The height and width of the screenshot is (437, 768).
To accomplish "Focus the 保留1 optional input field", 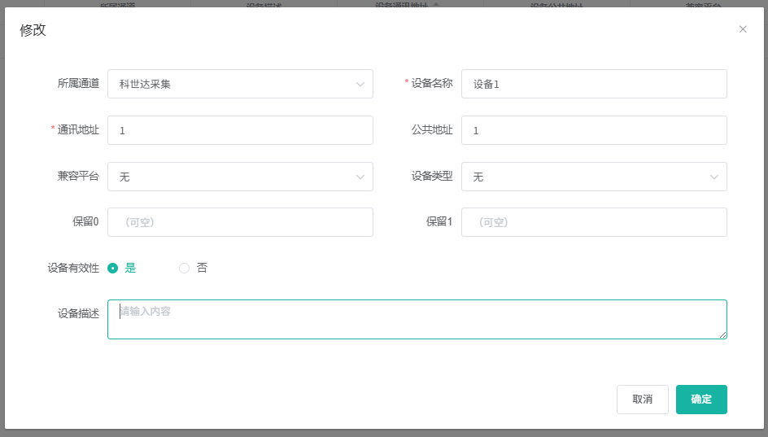I will (x=594, y=222).
